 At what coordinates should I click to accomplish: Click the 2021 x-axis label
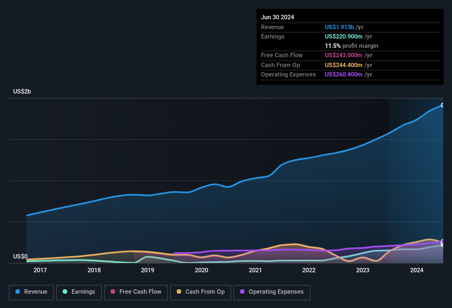(x=255, y=270)
